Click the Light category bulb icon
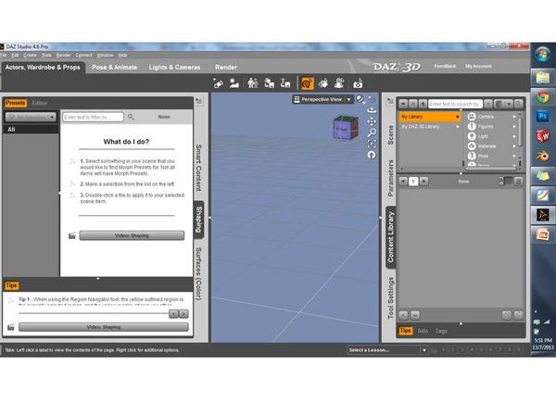This screenshot has height=417, width=556. [472, 136]
